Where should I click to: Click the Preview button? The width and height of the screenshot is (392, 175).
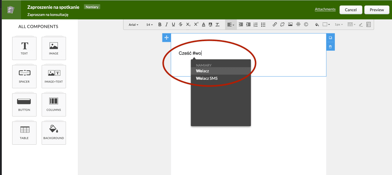(376, 10)
